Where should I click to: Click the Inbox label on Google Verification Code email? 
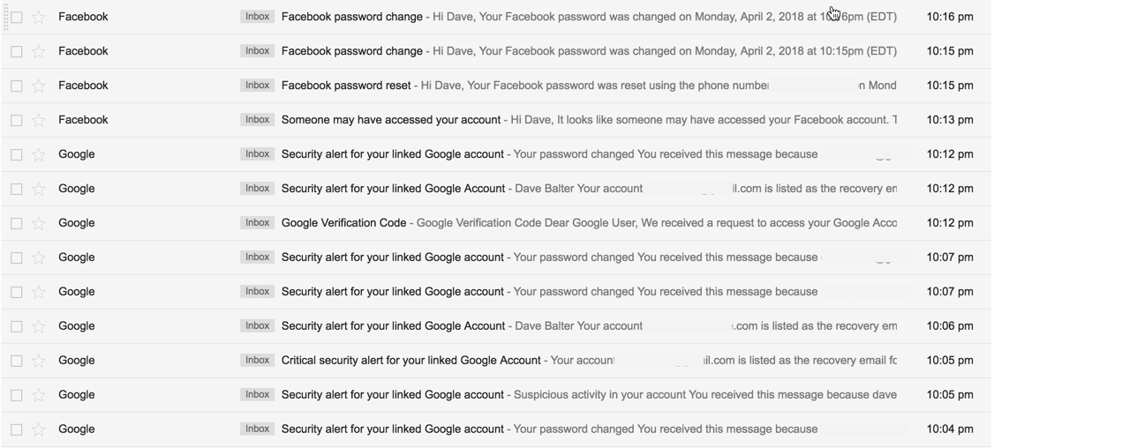coord(257,223)
